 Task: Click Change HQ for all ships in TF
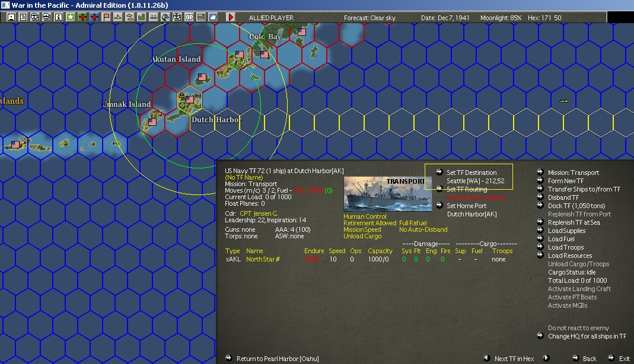coord(587,336)
